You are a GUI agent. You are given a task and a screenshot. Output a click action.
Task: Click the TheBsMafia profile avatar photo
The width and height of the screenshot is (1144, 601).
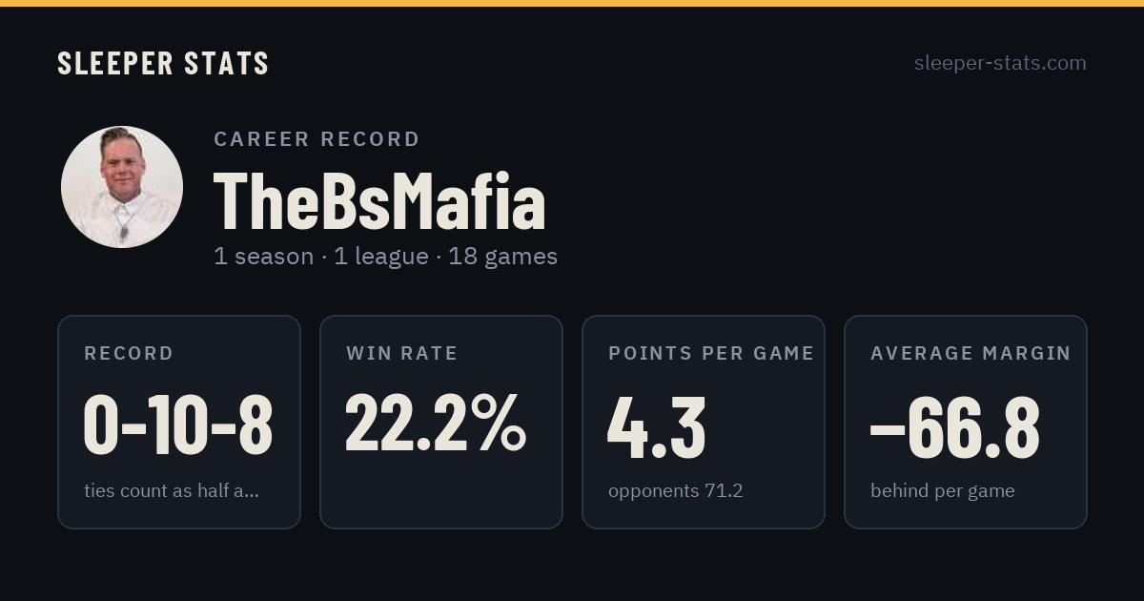point(122,187)
